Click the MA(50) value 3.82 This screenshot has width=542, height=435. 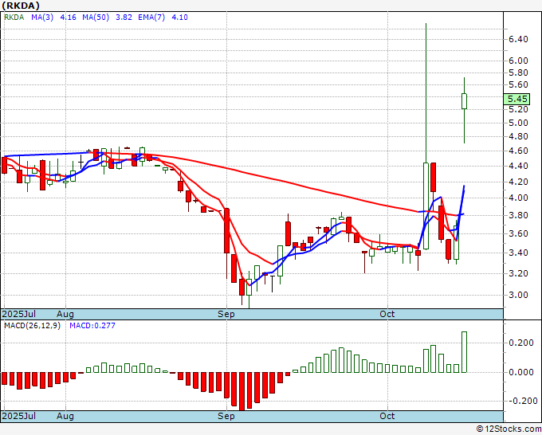pyautogui.click(x=124, y=18)
